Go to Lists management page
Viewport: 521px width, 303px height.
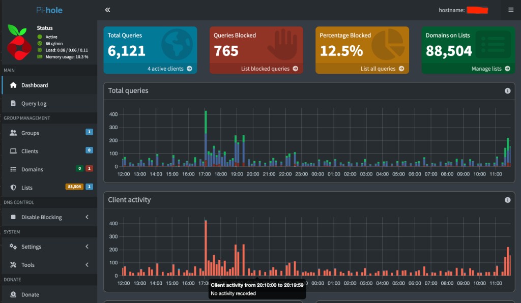[x=49, y=188]
